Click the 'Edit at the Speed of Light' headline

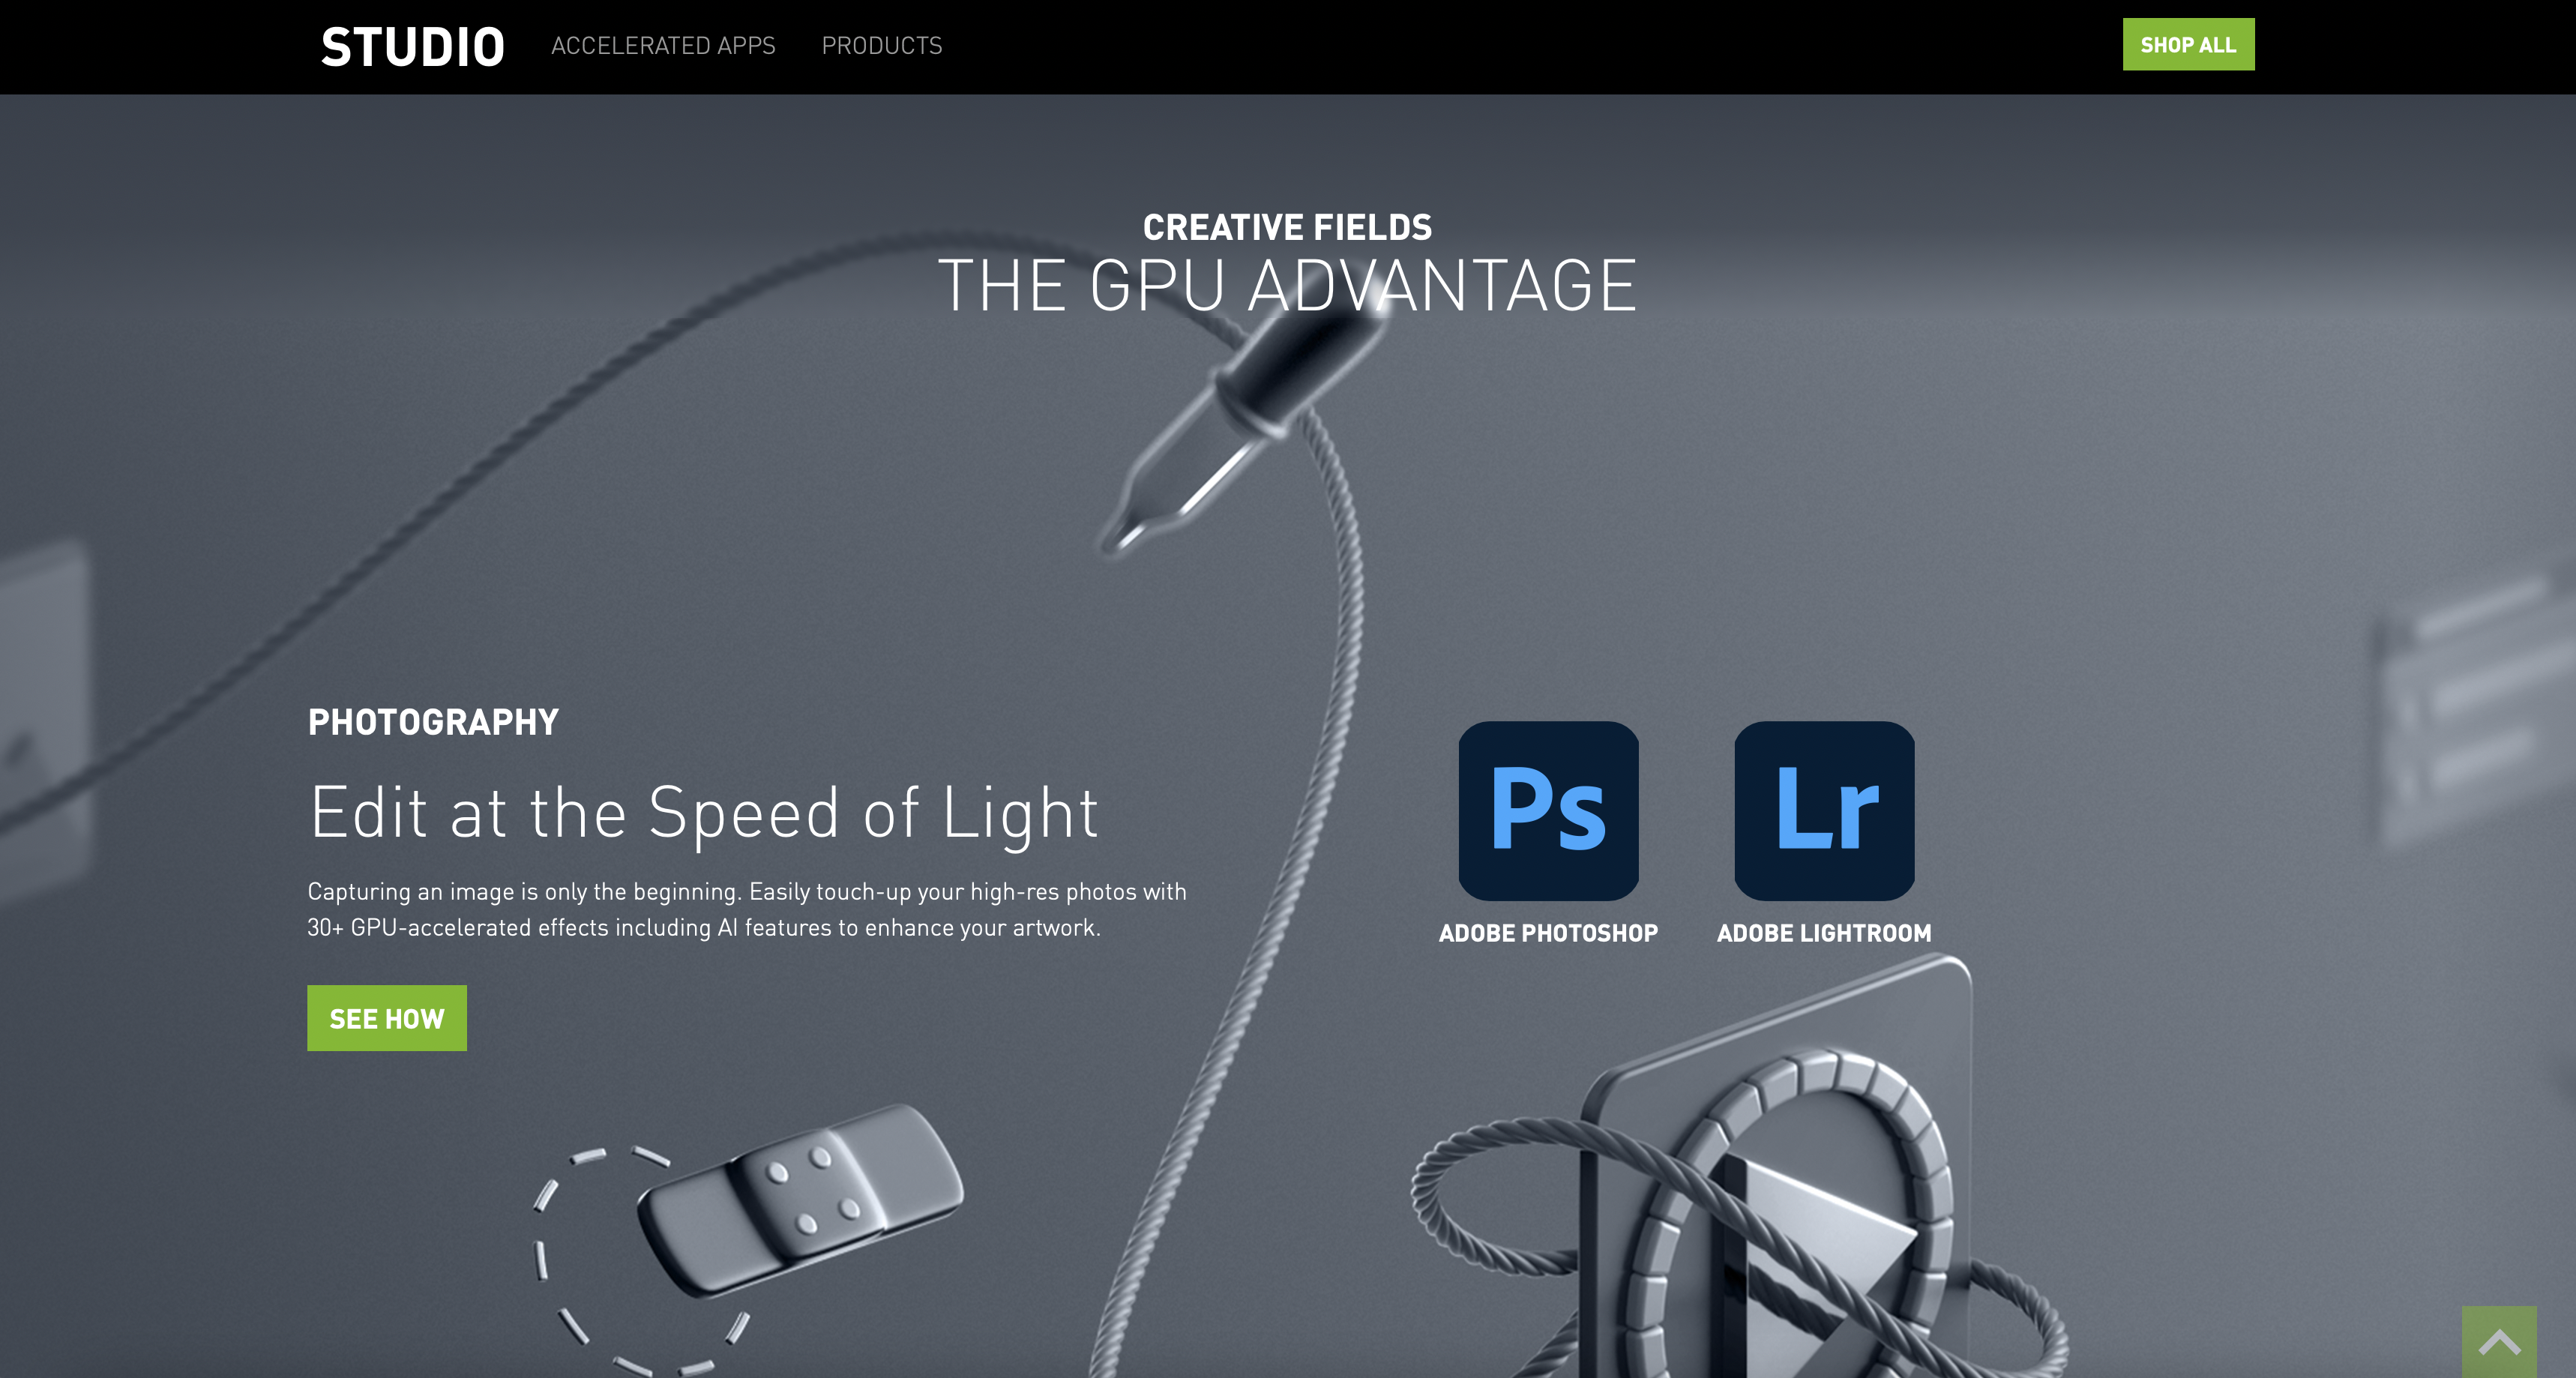pyautogui.click(x=704, y=814)
